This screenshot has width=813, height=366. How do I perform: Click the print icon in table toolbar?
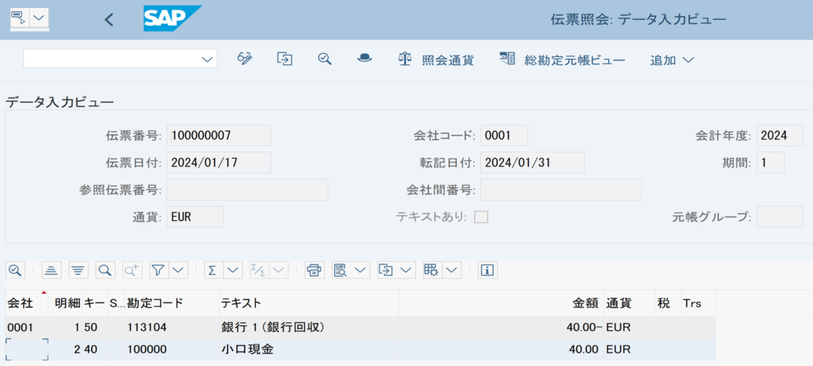click(x=313, y=270)
